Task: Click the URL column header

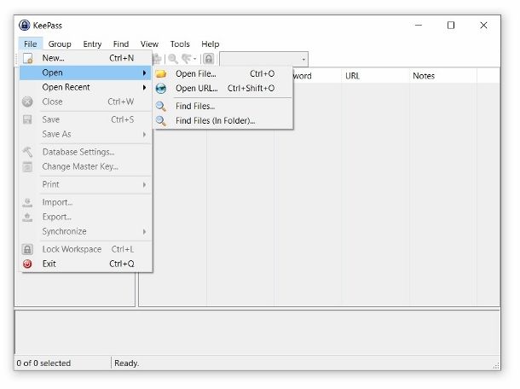Action: [x=375, y=76]
